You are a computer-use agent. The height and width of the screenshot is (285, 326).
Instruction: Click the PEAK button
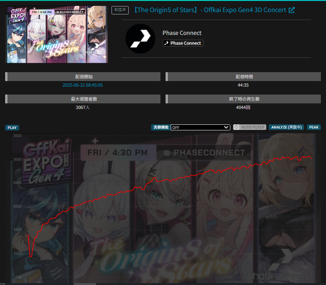tap(314, 127)
